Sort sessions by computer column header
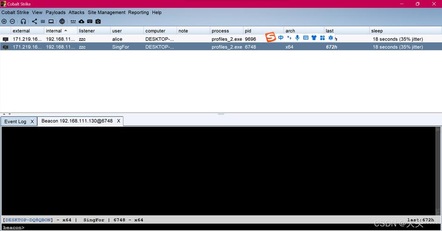 (x=160, y=30)
